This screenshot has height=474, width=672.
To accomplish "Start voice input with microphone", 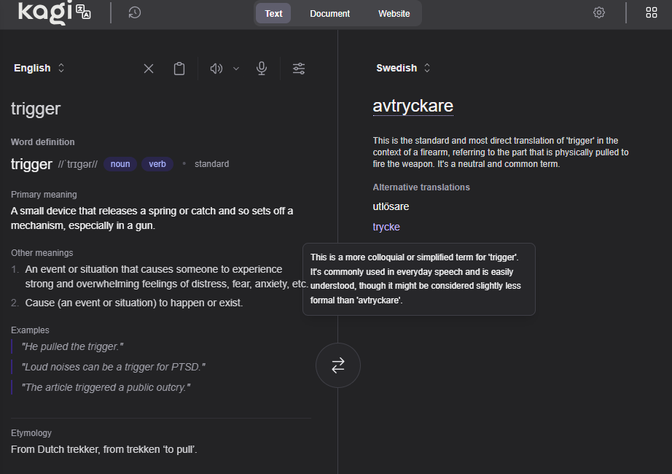I will pos(262,69).
